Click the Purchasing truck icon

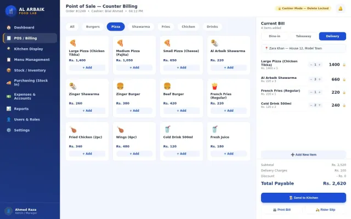coord(9,83)
